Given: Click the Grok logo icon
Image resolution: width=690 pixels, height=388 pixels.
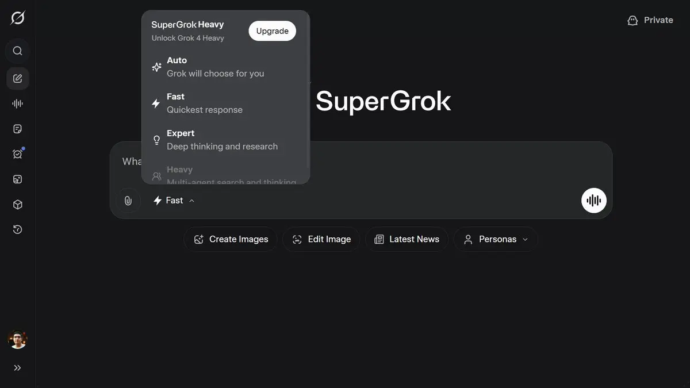Looking at the screenshot, I should click(18, 18).
